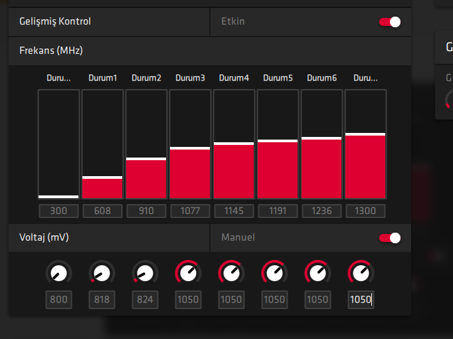Click the voltage knob under Durum5 column
Image resolution: width=453 pixels, height=339 pixels.
[x=274, y=273]
